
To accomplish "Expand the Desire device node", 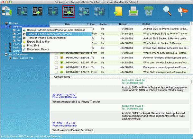I will [x=6, y=48].
